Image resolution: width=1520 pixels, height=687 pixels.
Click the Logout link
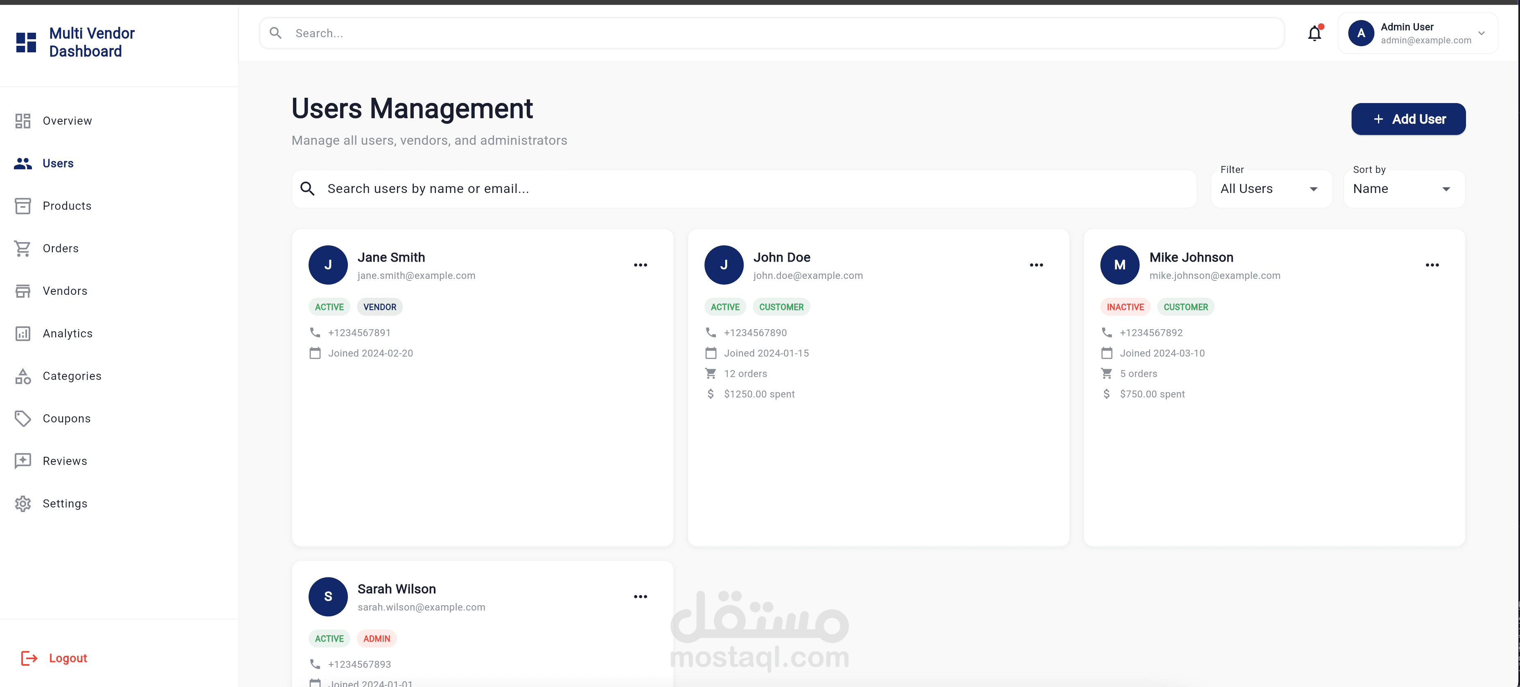point(67,658)
